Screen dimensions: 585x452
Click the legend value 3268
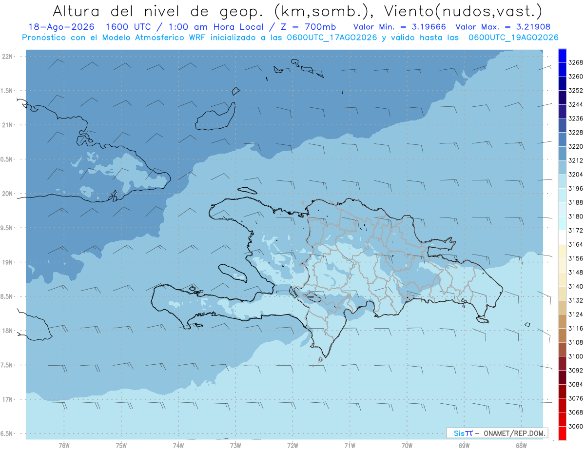(x=576, y=62)
